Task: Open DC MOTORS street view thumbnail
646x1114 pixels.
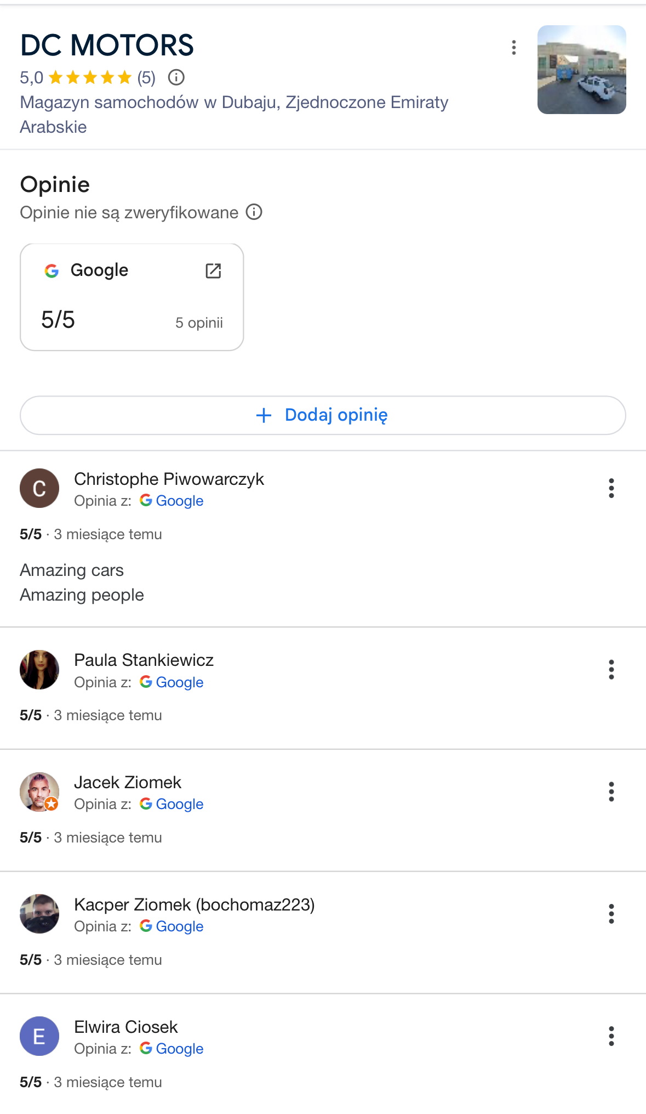Action: coord(581,70)
